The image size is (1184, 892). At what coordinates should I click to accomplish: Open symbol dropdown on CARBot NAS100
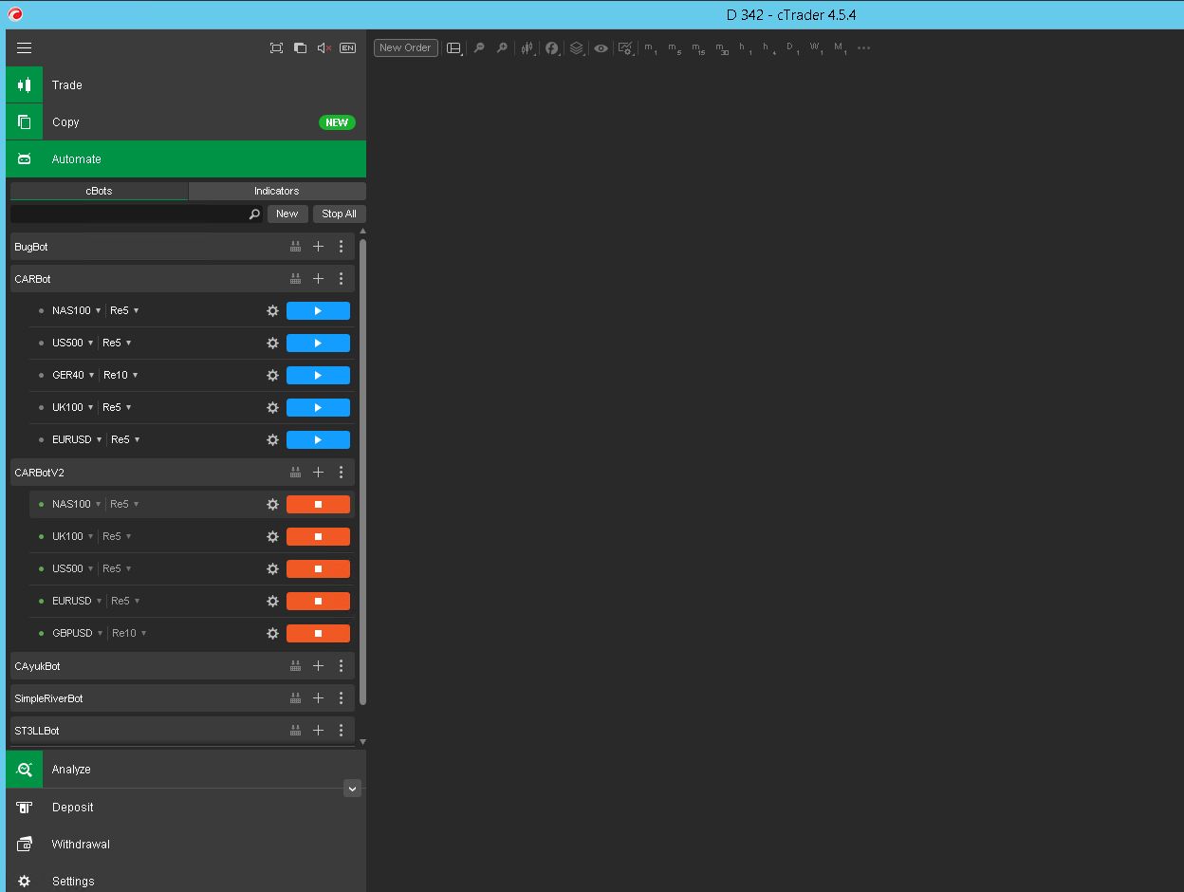click(x=77, y=311)
